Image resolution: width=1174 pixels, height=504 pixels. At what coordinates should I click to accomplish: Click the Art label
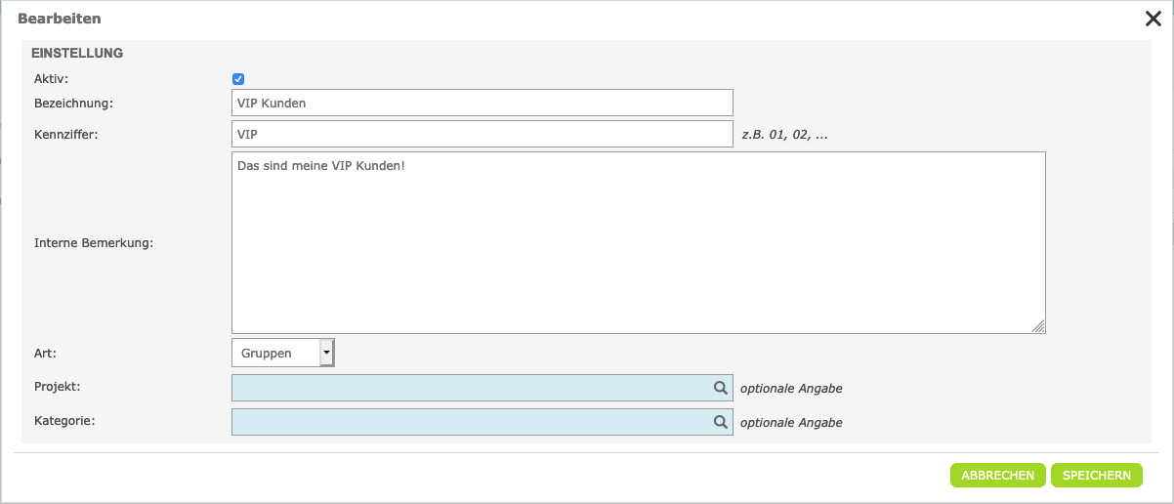click(44, 352)
